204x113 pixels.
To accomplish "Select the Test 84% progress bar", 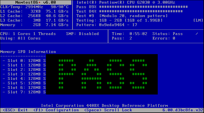I will tap(130, 11).
